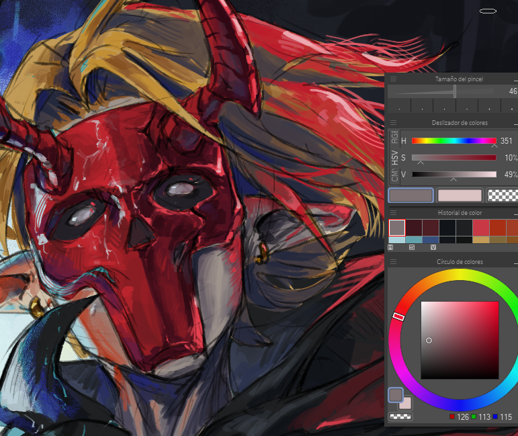Select the fifth brush size preset cell

click(x=490, y=106)
